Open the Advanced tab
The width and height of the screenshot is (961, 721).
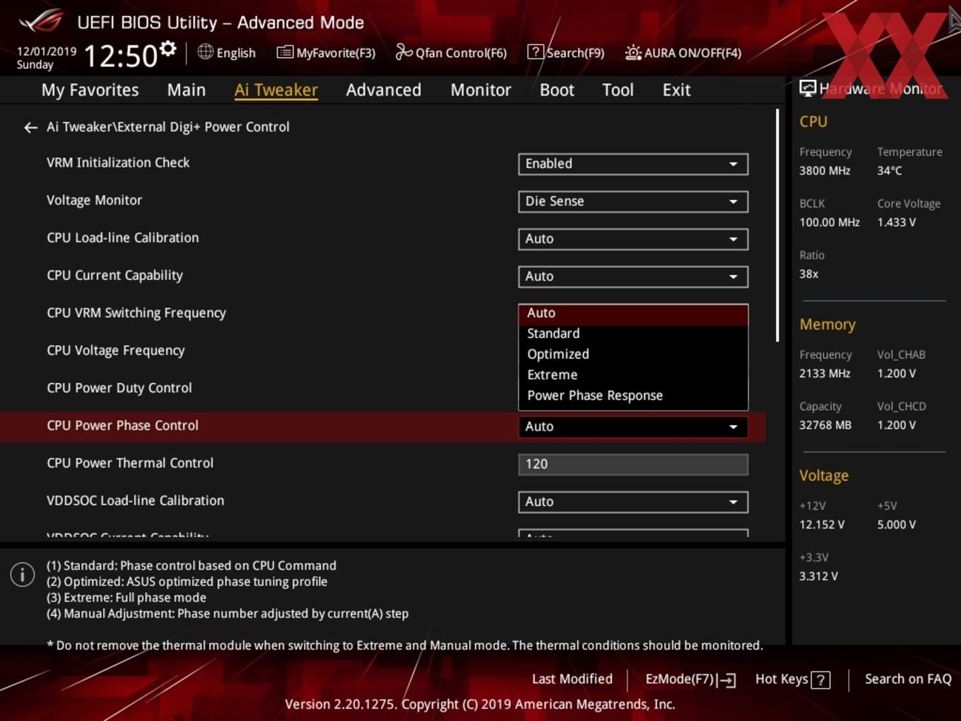(384, 90)
